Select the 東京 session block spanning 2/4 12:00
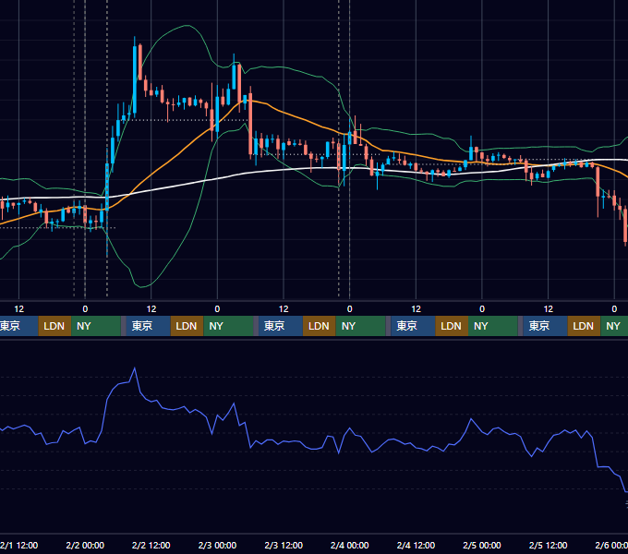This screenshot has width=628, height=554. [413, 326]
